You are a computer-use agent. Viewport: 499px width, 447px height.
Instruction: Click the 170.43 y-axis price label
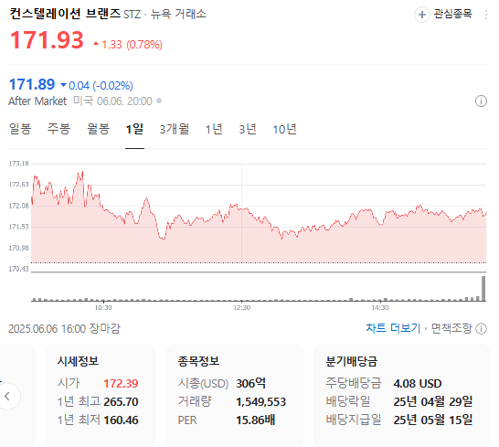pos(19,269)
